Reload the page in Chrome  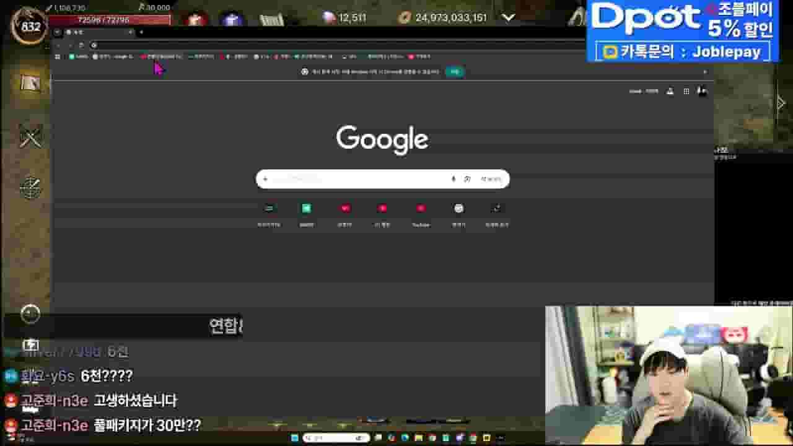coord(81,45)
